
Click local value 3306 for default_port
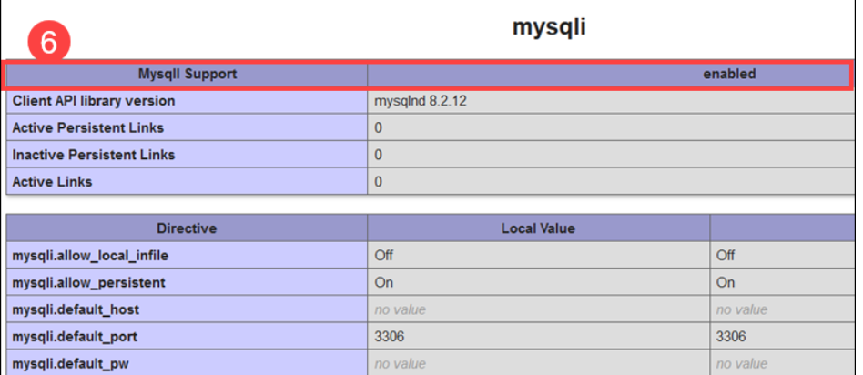coord(389,337)
